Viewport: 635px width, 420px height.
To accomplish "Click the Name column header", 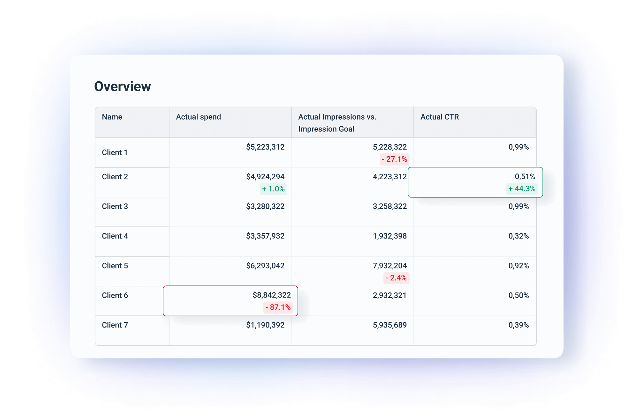I will (112, 117).
